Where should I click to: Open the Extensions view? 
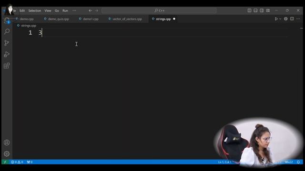(7, 66)
